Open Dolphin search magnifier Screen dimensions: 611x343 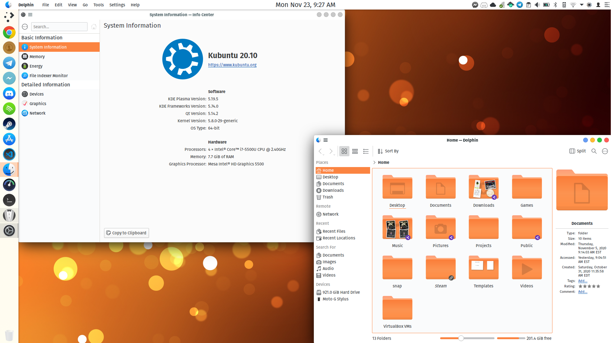[594, 151]
